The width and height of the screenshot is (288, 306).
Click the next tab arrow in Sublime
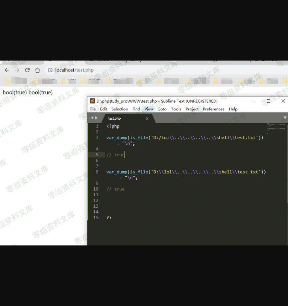click(96, 118)
